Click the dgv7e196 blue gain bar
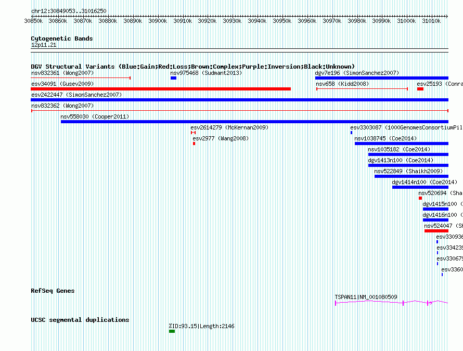The image size is (463, 351). click(381, 78)
